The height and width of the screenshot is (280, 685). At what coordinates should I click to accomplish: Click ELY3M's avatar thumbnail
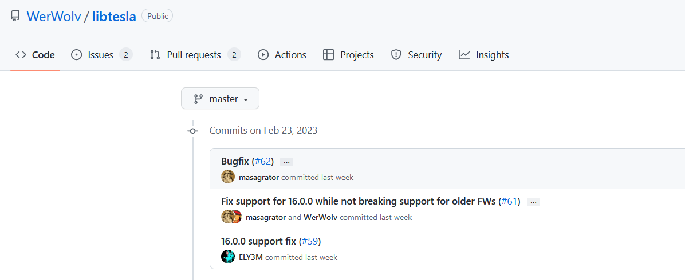228,257
